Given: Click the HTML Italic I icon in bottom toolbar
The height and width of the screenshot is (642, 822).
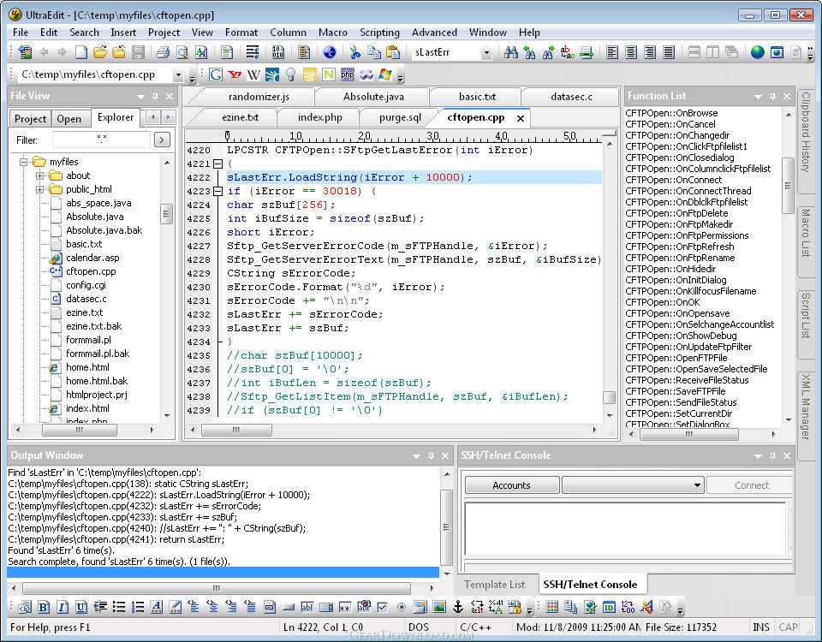Looking at the screenshot, I should [63, 607].
